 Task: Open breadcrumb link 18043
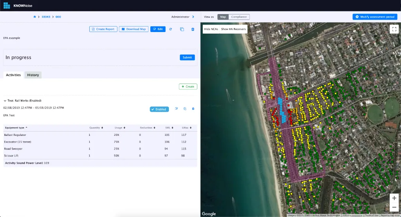click(x=46, y=17)
